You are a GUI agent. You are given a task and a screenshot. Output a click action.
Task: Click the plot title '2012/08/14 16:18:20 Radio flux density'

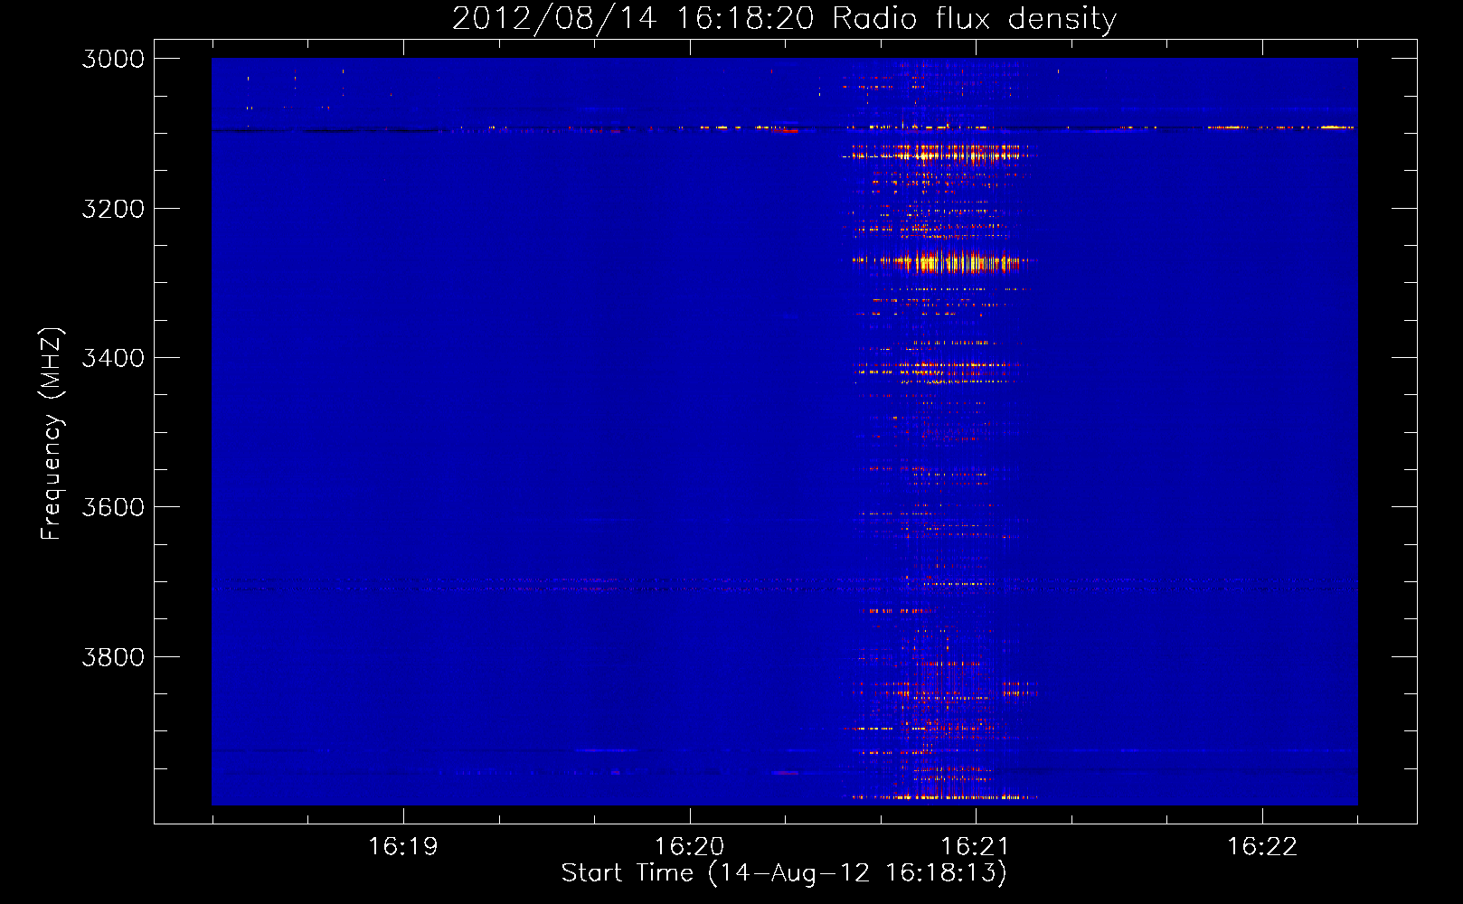coord(784,18)
